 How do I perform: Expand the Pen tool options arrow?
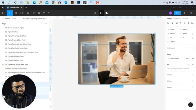(30, 13)
